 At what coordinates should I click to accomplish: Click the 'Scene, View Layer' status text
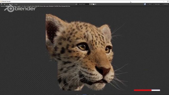44,6
